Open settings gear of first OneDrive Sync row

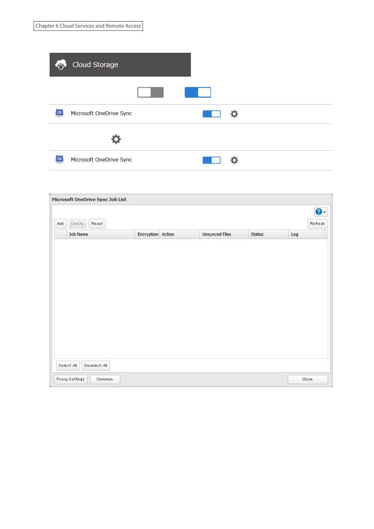(234, 114)
